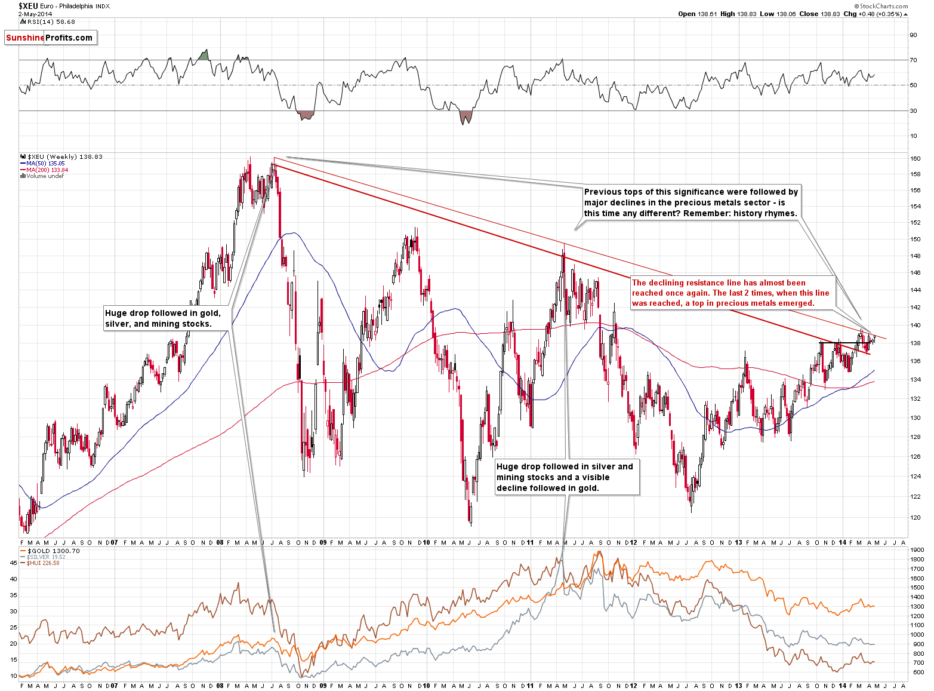This screenshot has width=934, height=691.
Task: Click the 45 label on lower left axis
Action: (x=13, y=563)
